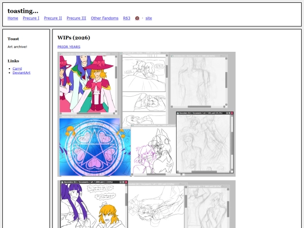The height and width of the screenshot is (228, 304).
Task: Open the Precure II gallery link
Action: coord(53,18)
